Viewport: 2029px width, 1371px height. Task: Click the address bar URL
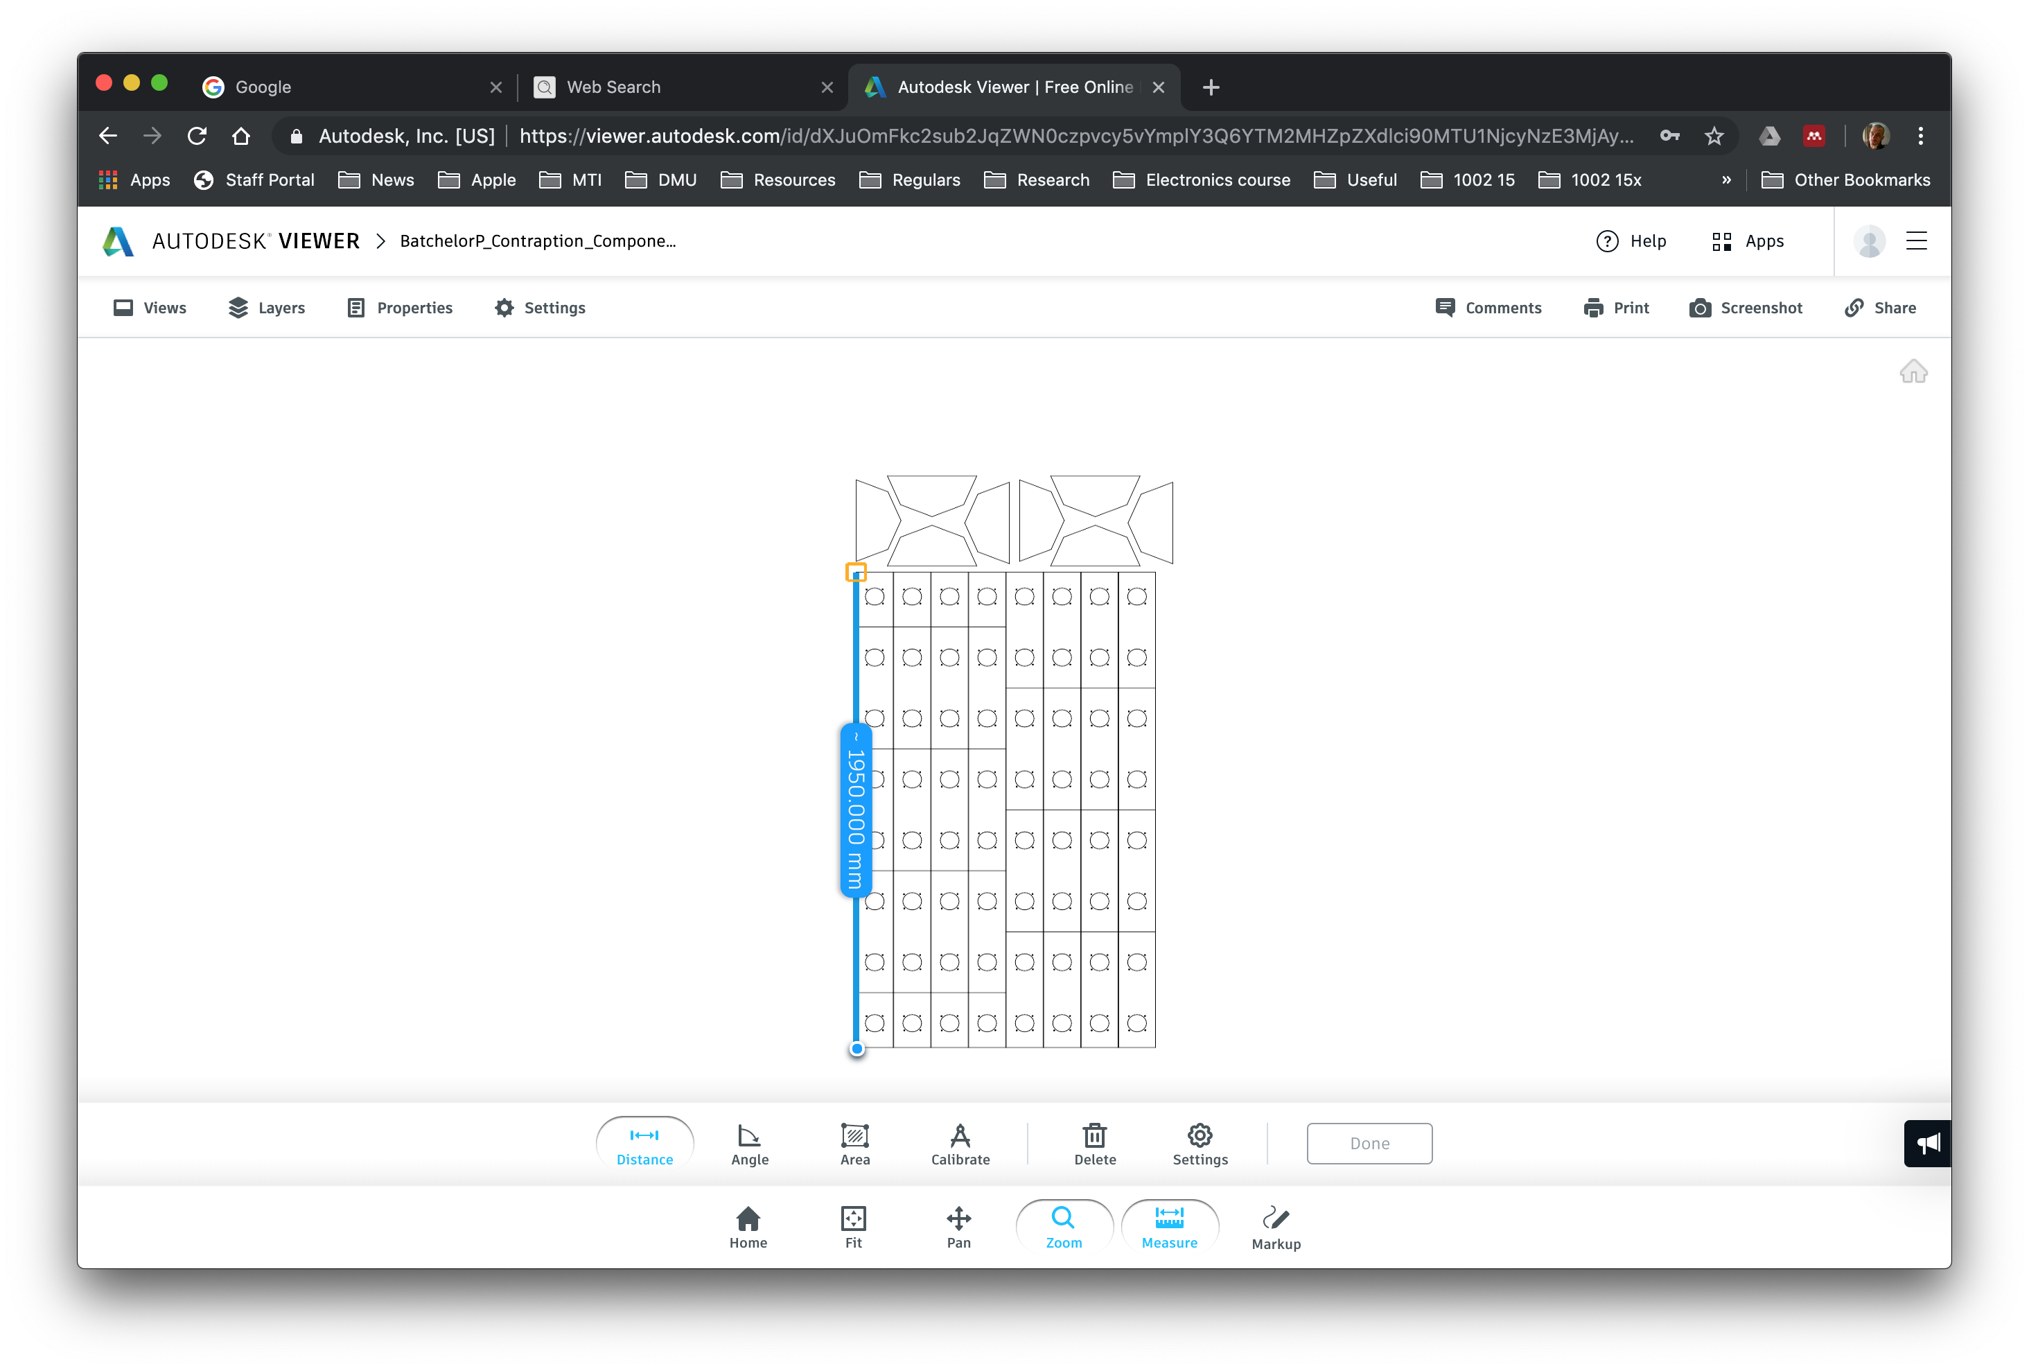pyautogui.click(x=1075, y=135)
